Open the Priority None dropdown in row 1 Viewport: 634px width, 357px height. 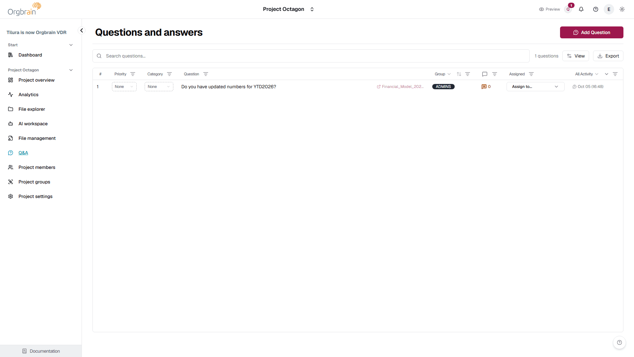pyautogui.click(x=124, y=87)
